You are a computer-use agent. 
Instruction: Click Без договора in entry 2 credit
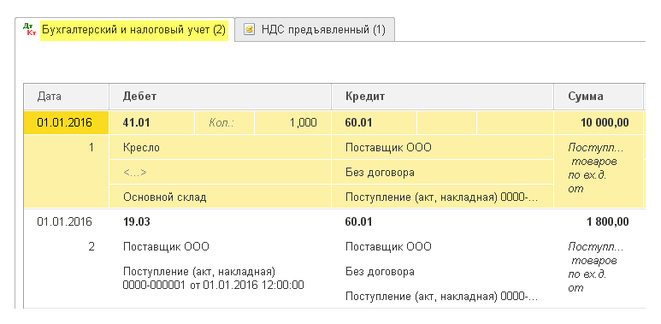point(380,271)
